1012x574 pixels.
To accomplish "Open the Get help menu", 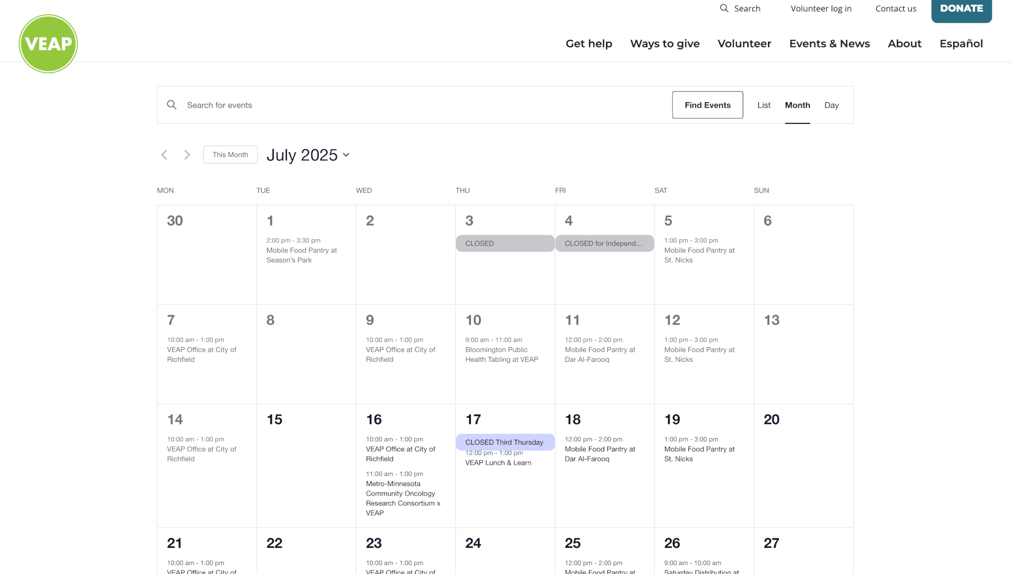I will click(x=589, y=43).
